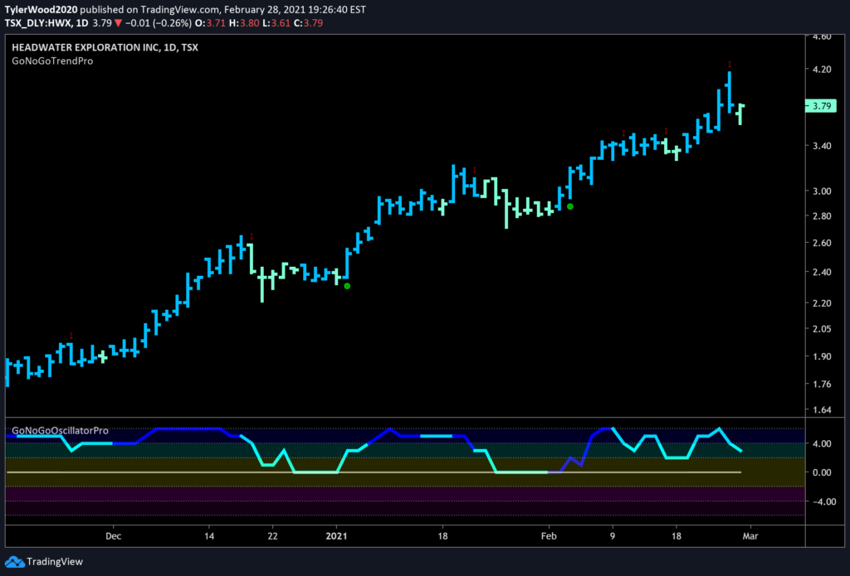Click the Feb date label on time axis
Screen dimensions: 850x576
coord(550,536)
